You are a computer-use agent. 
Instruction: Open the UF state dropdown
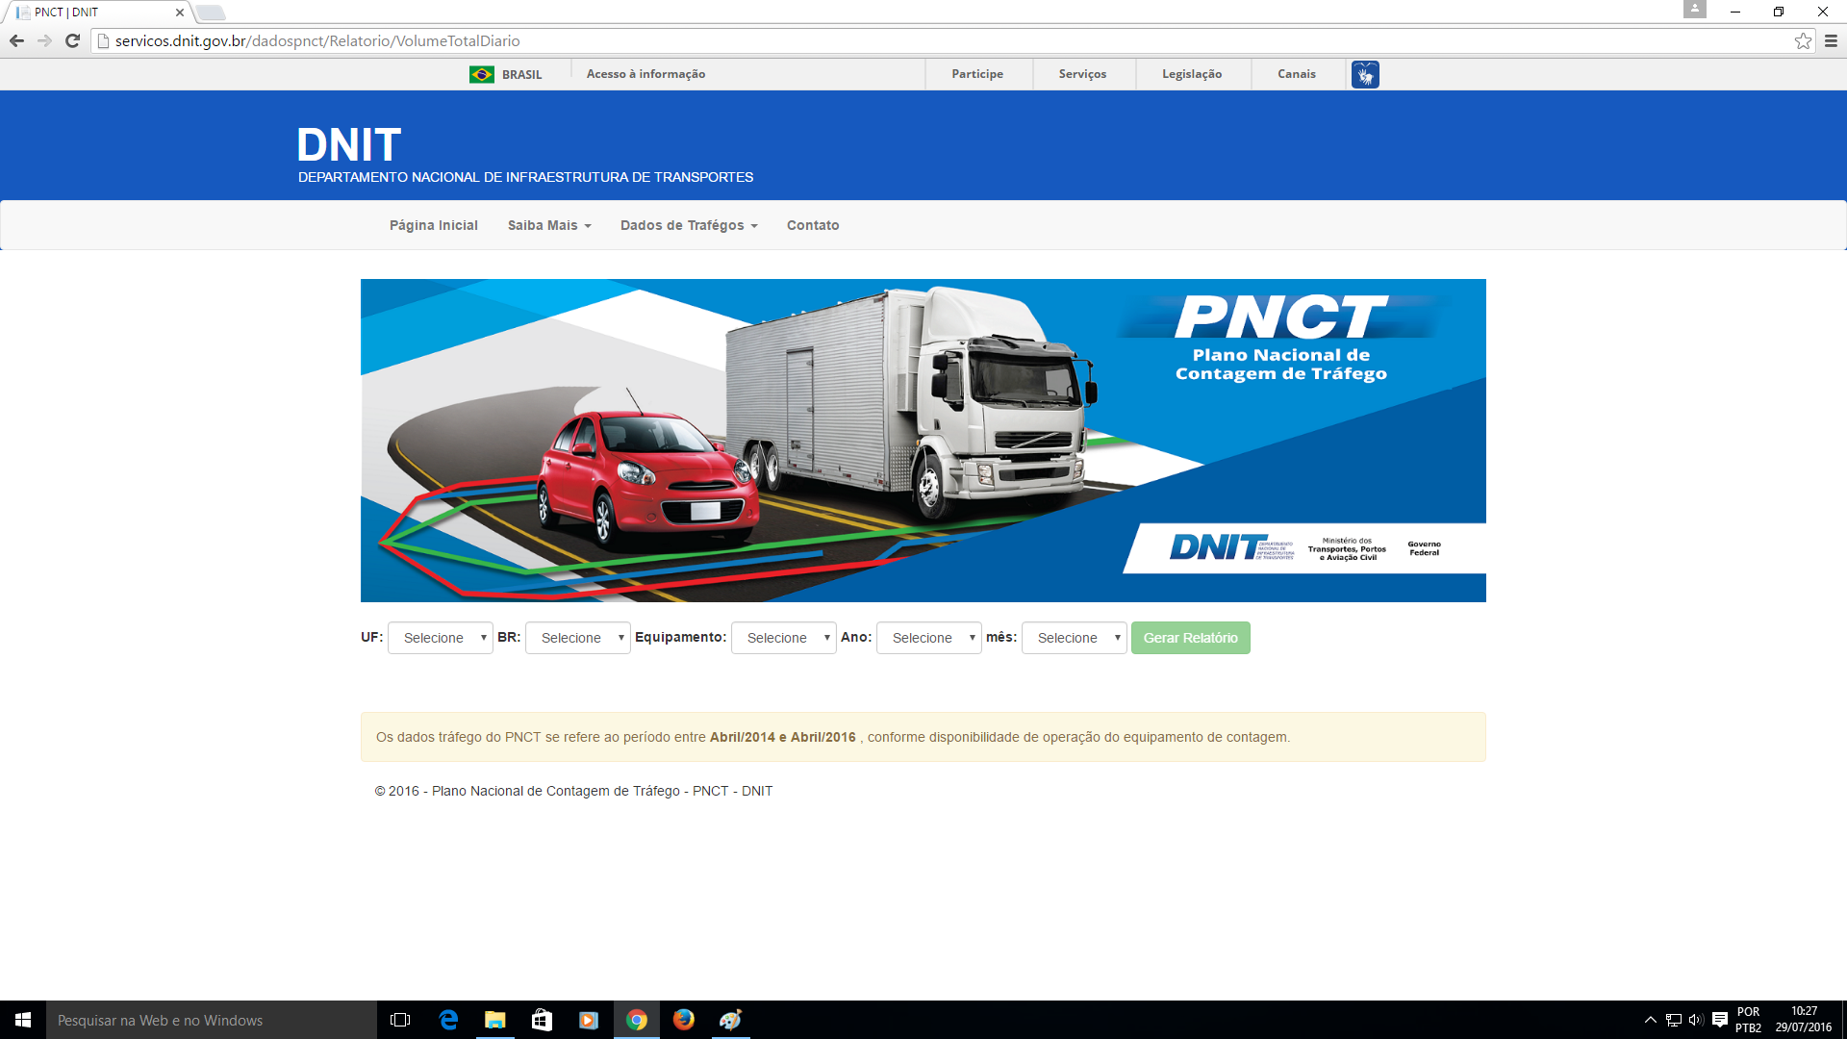click(x=441, y=638)
